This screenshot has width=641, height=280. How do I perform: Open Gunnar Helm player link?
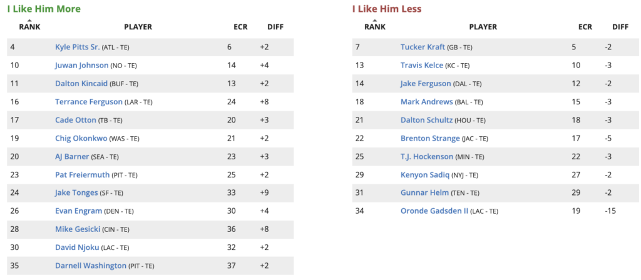pos(425,192)
